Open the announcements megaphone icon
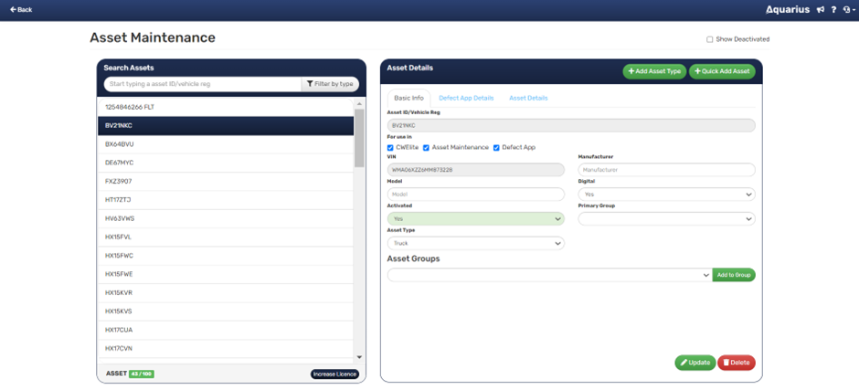This screenshot has height=390, width=859. coord(821,9)
